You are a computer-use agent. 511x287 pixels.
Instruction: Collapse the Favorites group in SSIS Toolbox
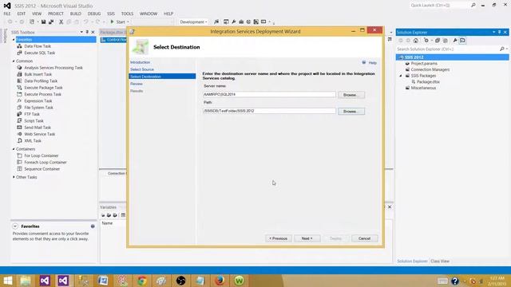[x=14, y=39]
